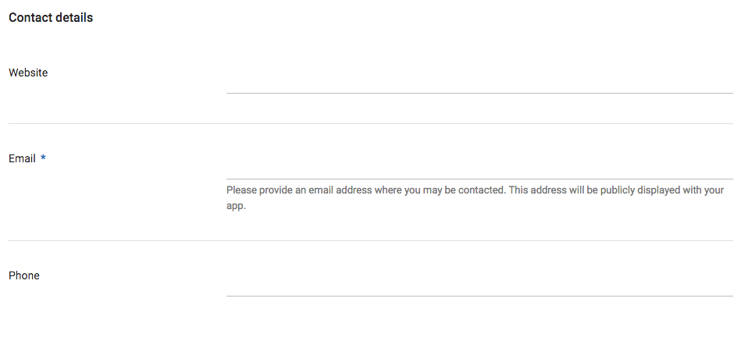Click the word "details" in the section title
Screen dimensions: 741x348
(x=74, y=17)
